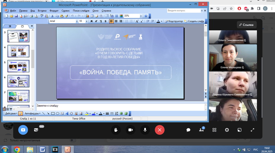Activate the Format Painter brush
The height and width of the screenshot is (153, 275).
(66, 16)
